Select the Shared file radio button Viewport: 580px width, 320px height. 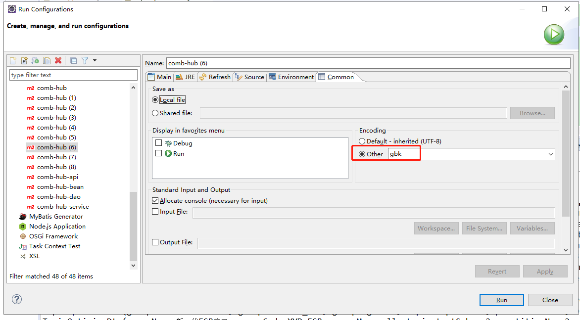pyautogui.click(x=155, y=113)
